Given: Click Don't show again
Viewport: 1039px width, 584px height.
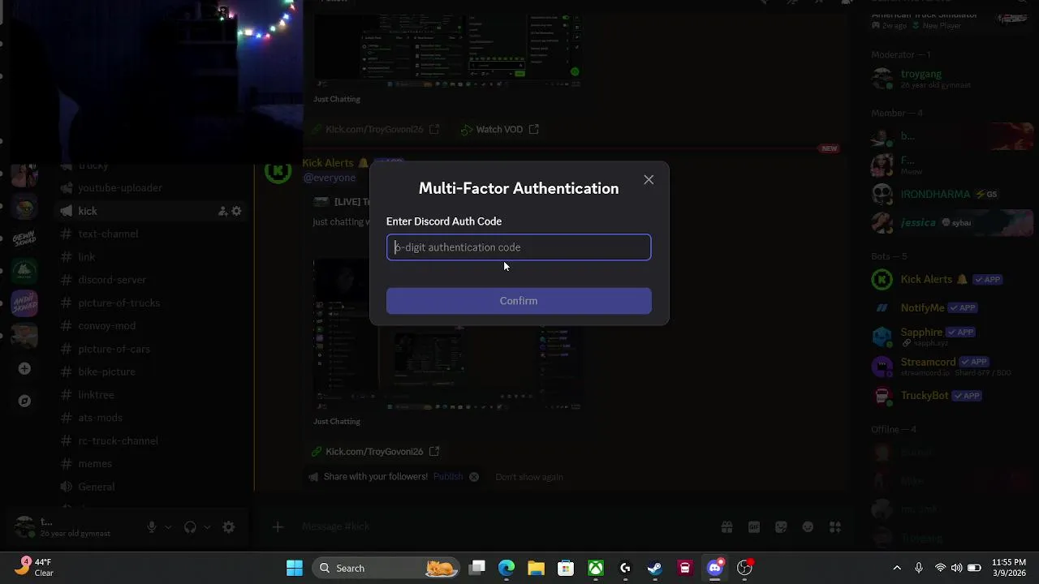Looking at the screenshot, I should 529,477.
